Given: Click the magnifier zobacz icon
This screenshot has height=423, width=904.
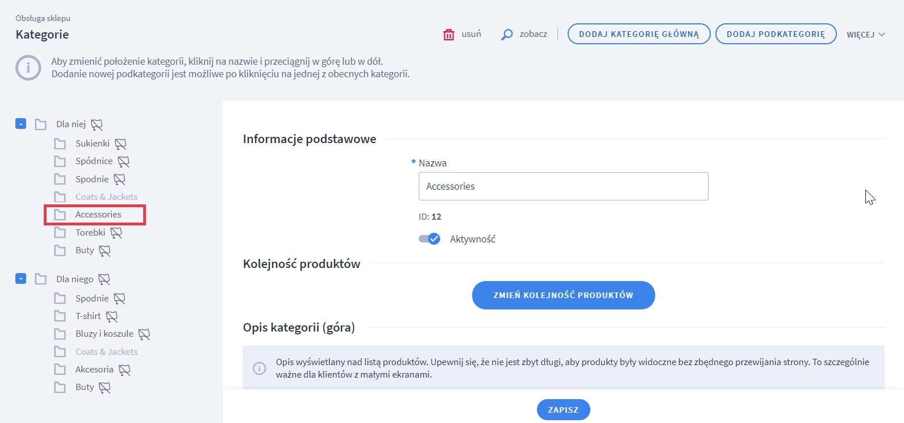Looking at the screenshot, I should [x=507, y=35].
